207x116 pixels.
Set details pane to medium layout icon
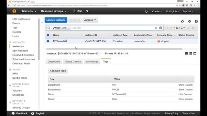click(x=191, y=53)
